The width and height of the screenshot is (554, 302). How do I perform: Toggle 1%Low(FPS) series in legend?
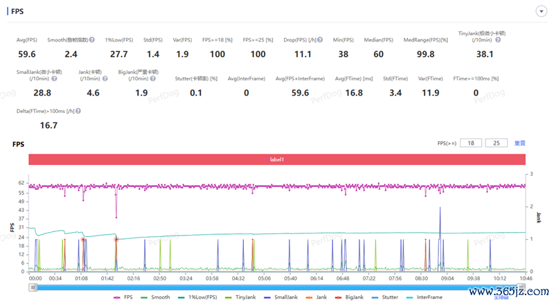point(197,297)
